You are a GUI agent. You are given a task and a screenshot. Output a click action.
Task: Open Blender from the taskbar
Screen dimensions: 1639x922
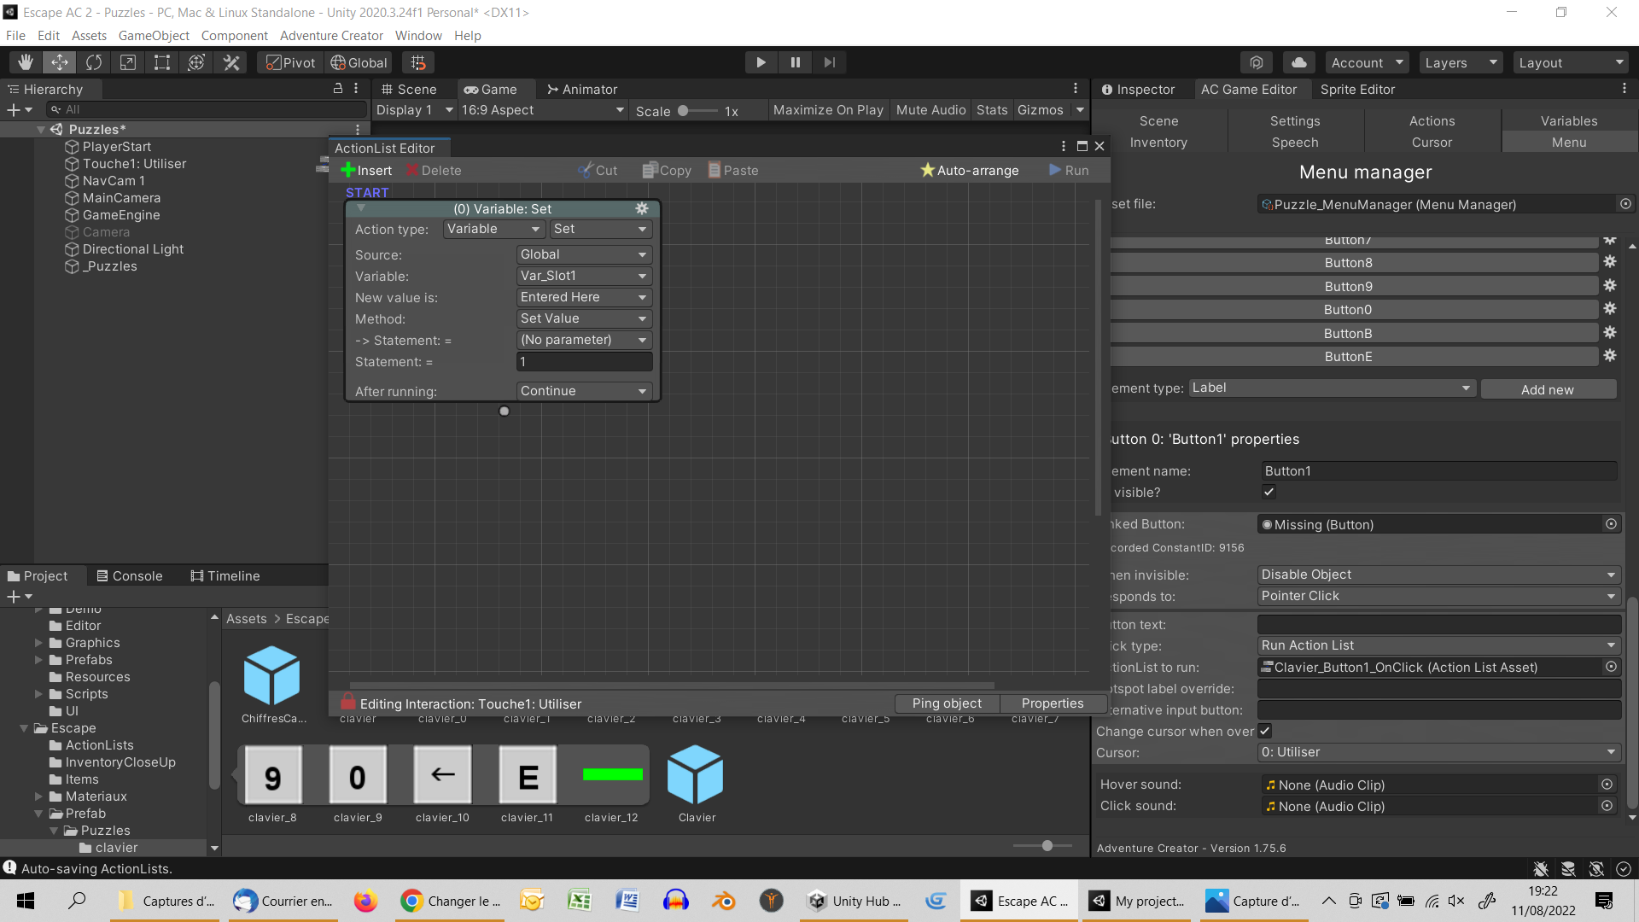pyautogui.click(x=724, y=901)
